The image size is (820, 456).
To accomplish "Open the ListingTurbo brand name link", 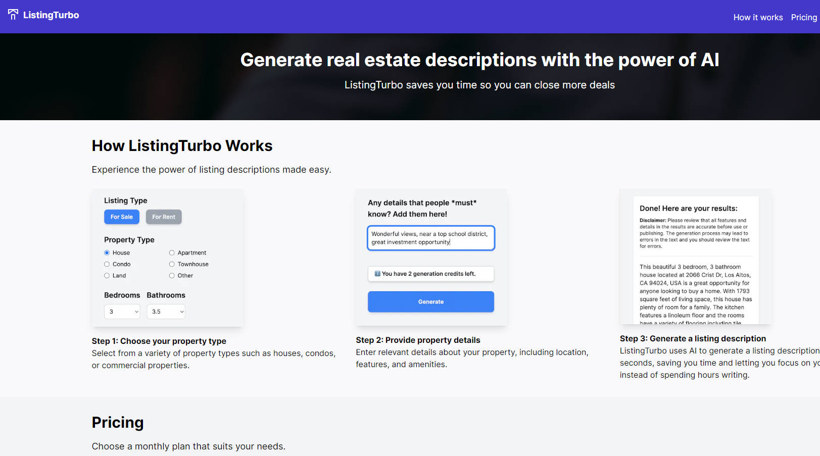I will (51, 15).
